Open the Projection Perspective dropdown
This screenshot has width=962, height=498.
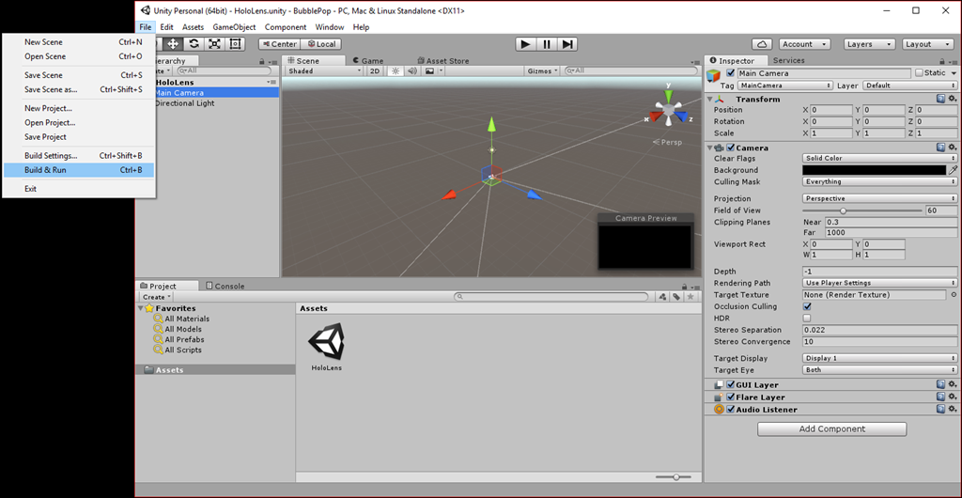[879, 198]
